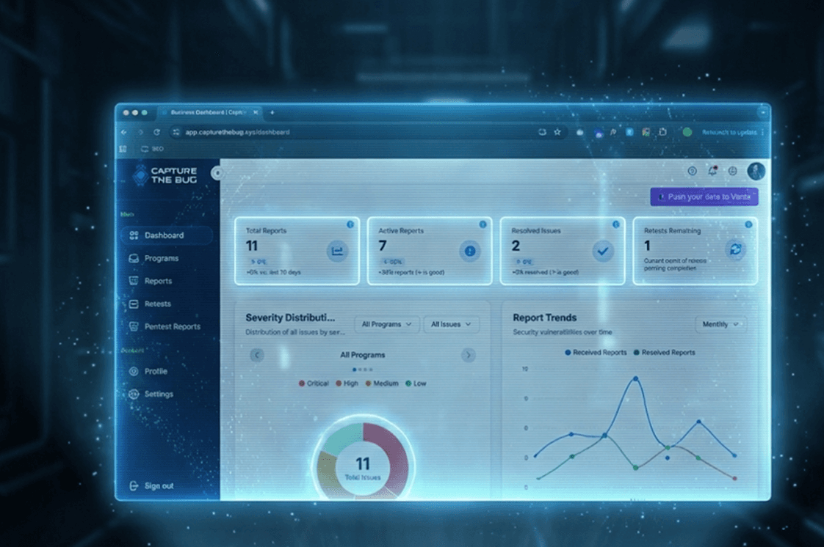Click the Resolved Issues value 2

click(516, 246)
